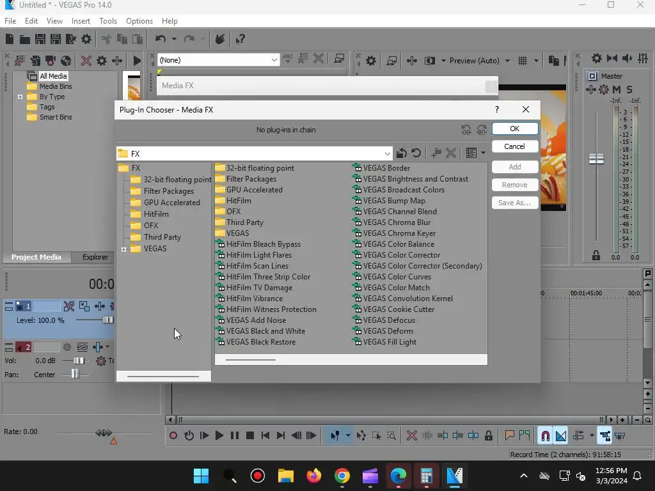The image size is (655, 491).
Task: Open the (None) preset dropdown
Action: [274, 60]
